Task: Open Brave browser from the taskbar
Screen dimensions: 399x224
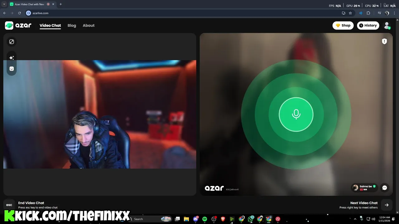Action: 223,219
